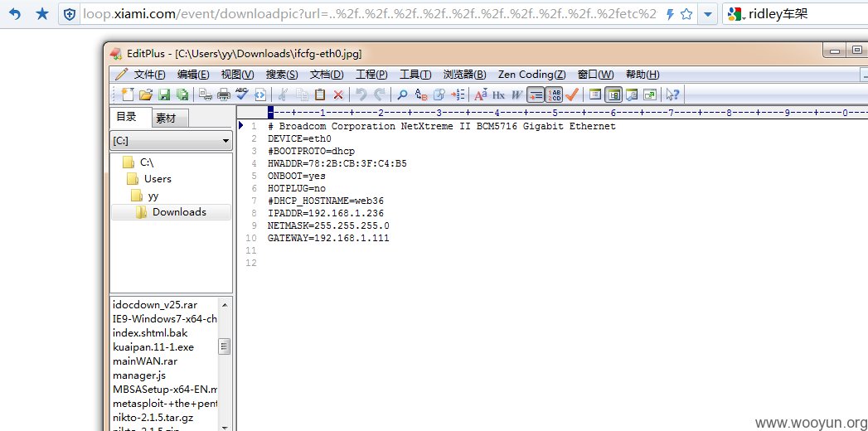Viewport: 868px width, 431px height.
Task: Cut selection with scissors icon
Action: click(x=283, y=94)
